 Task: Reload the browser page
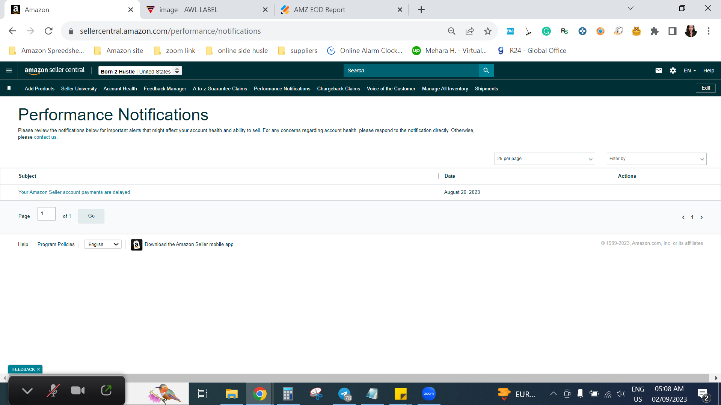48,31
